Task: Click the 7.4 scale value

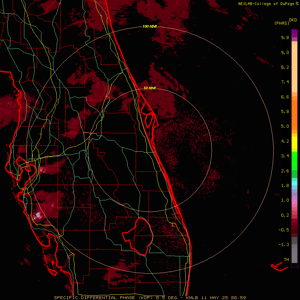Action: pos(285,82)
